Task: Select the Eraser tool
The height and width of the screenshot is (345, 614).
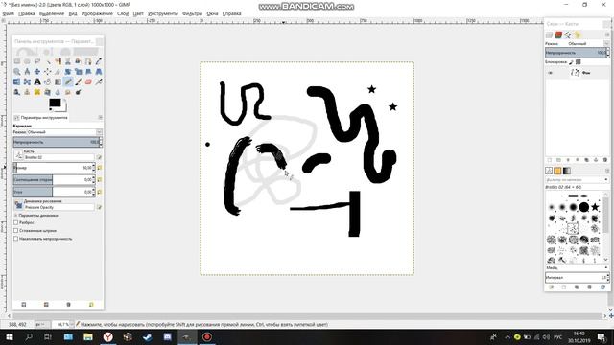Action: (88, 81)
